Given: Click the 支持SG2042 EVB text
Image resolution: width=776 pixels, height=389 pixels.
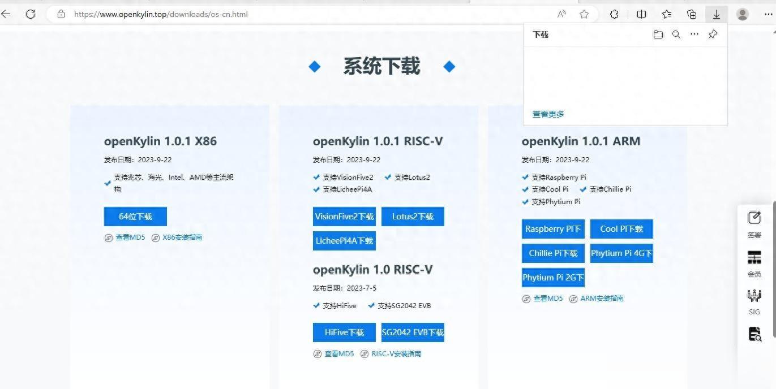Looking at the screenshot, I should [x=404, y=306].
